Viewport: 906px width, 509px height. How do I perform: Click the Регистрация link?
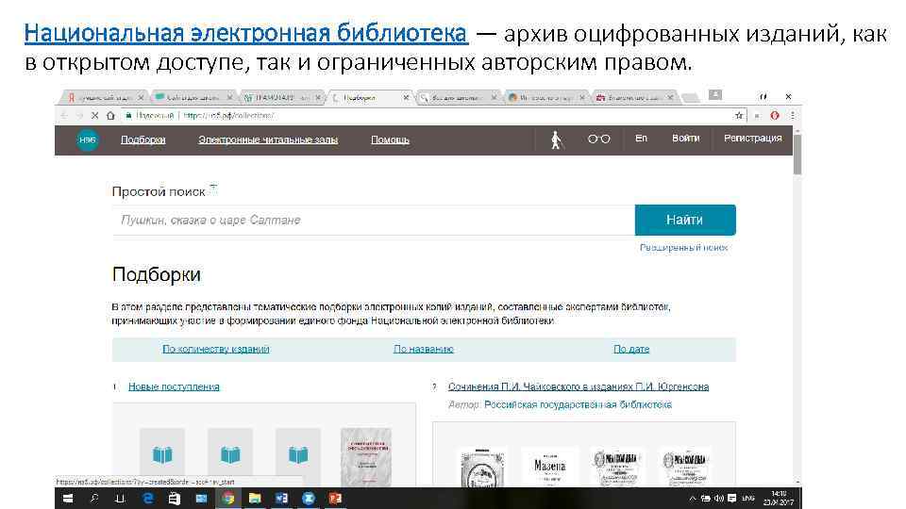753,139
